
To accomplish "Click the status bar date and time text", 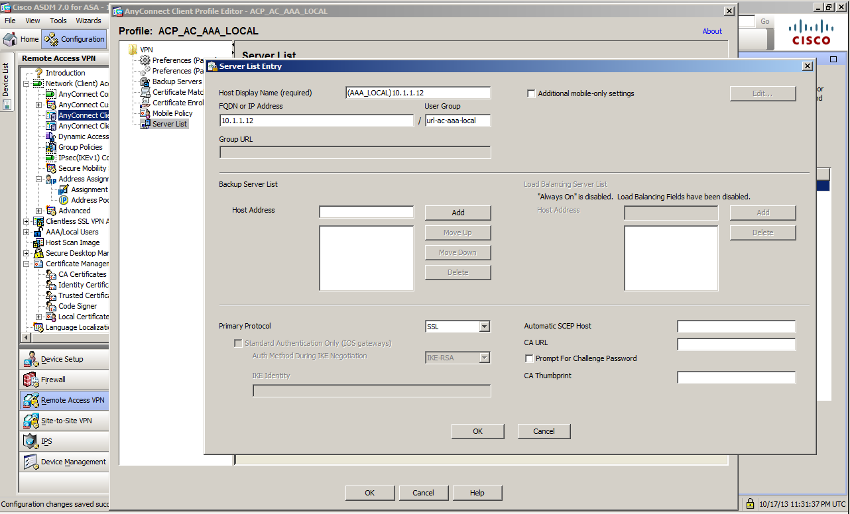I will click(x=804, y=504).
